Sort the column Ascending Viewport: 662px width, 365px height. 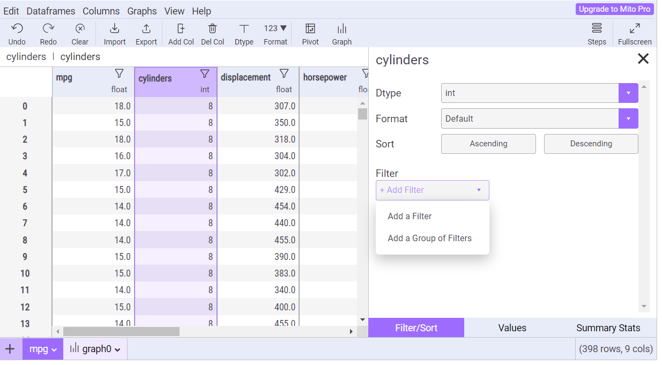click(x=488, y=144)
